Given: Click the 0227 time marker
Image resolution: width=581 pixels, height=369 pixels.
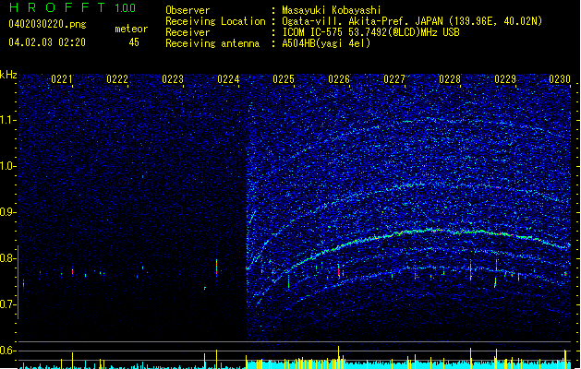Looking at the screenshot, I should pyautogui.click(x=394, y=79).
